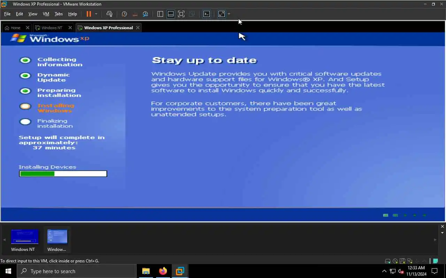Image resolution: width=446 pixels, height=278 pixels.
Task: Open the notification center icon
Action: (435, 271)
